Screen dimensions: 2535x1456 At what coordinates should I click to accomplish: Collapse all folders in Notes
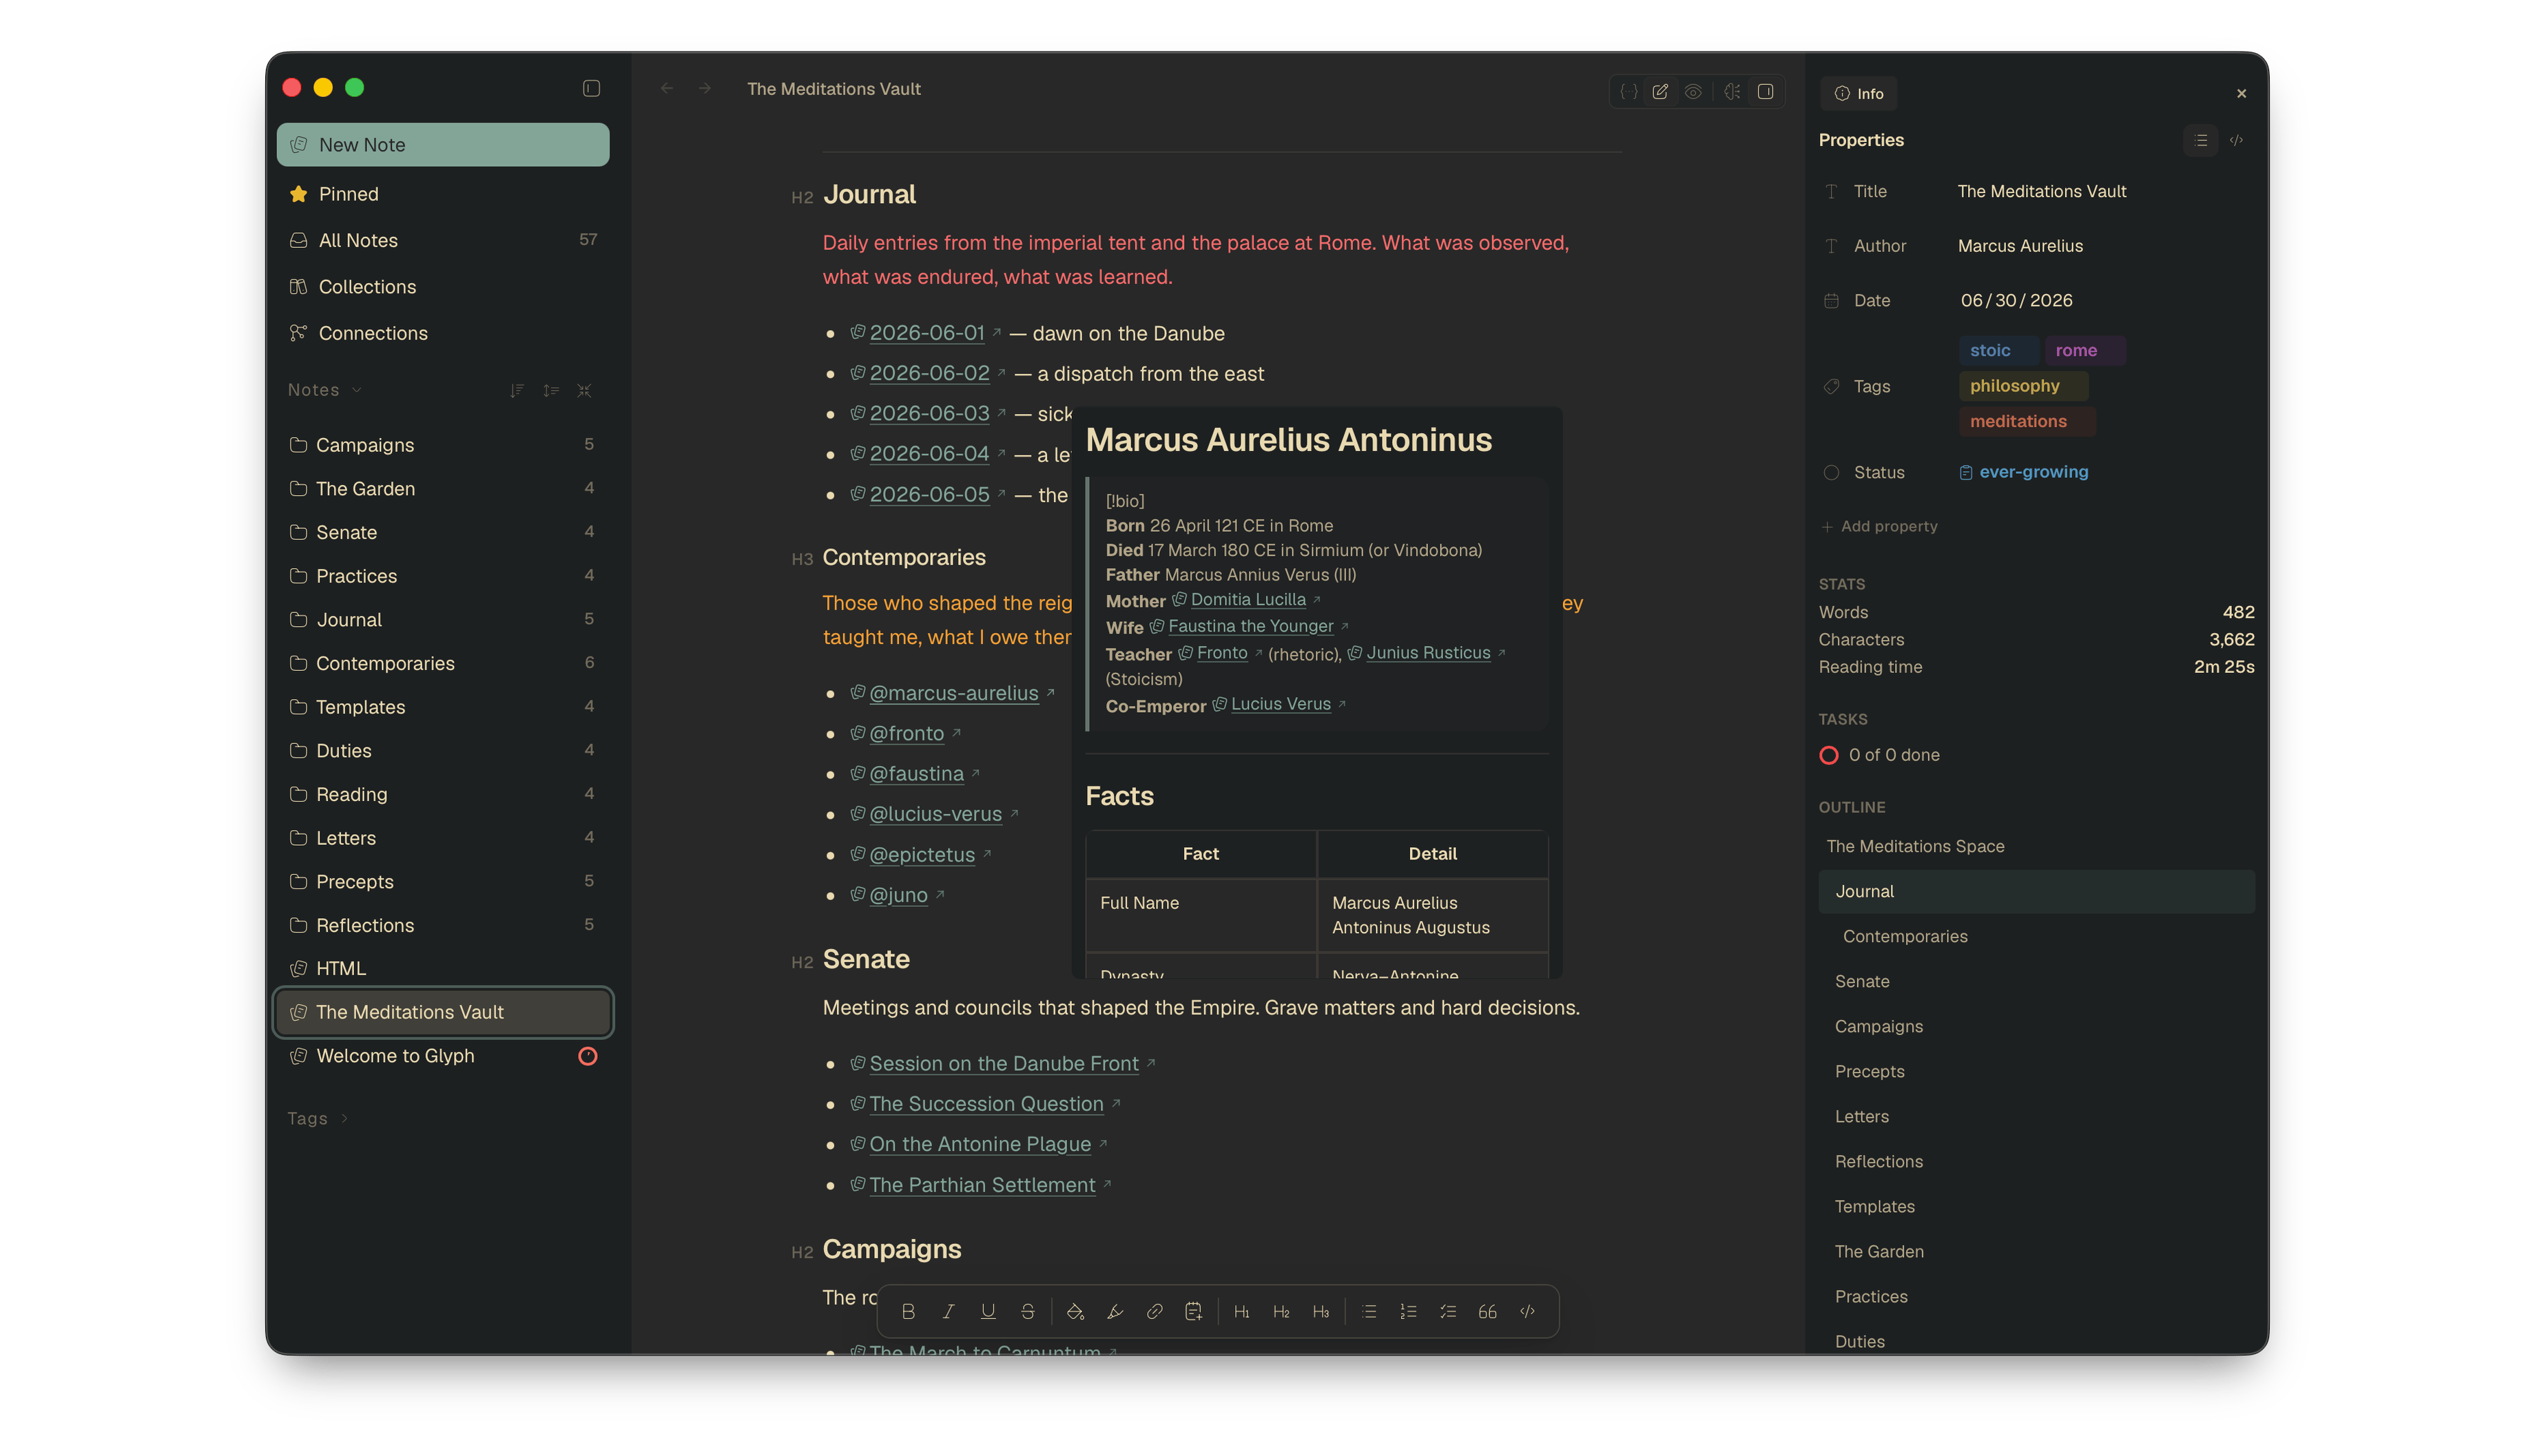tap(584, 390)
